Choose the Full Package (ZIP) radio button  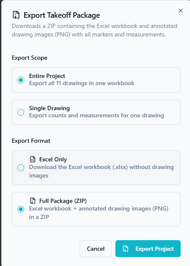click(x=21, y=209)
